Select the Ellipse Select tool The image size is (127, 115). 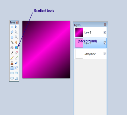coord(12,37)
